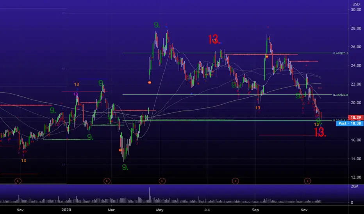Open the earnings marker left of the Mar label
The height and width of the screenshot is (214, 364).
point(107,181)
